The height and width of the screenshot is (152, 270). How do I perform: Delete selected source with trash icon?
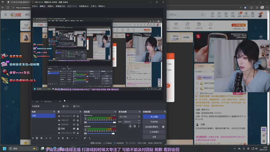point(63,138)
